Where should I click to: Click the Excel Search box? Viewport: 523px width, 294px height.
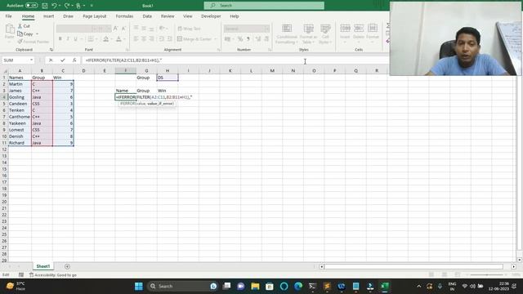(264, 6)
